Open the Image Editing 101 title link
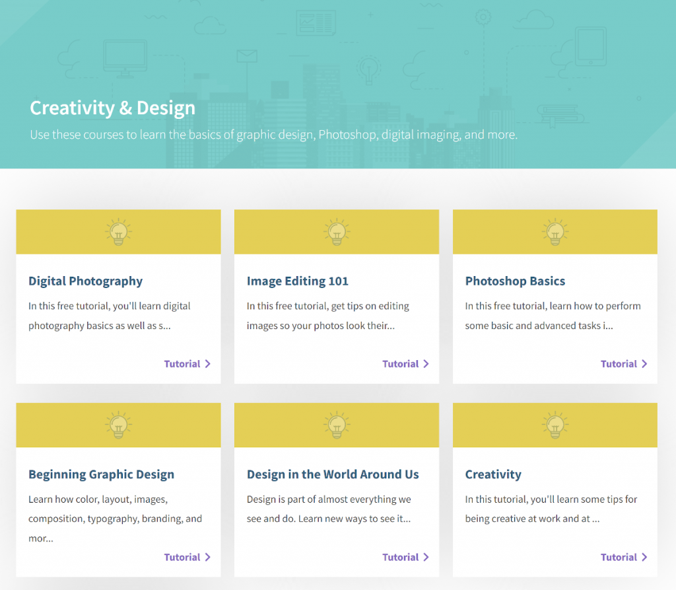This screenshot has height=590, width=676. (297, 281)
